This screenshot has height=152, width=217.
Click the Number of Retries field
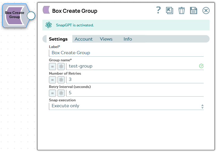tap(135, 79)
